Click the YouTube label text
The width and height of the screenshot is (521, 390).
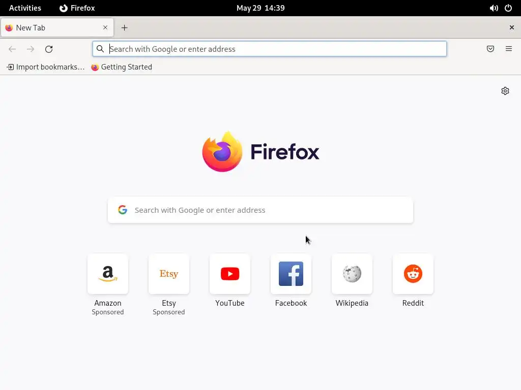pos(230,303)
